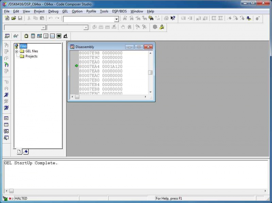Click the connection status icon in the status bar
Viewport: 272px width, 203px height.
(x=5, y=199)
